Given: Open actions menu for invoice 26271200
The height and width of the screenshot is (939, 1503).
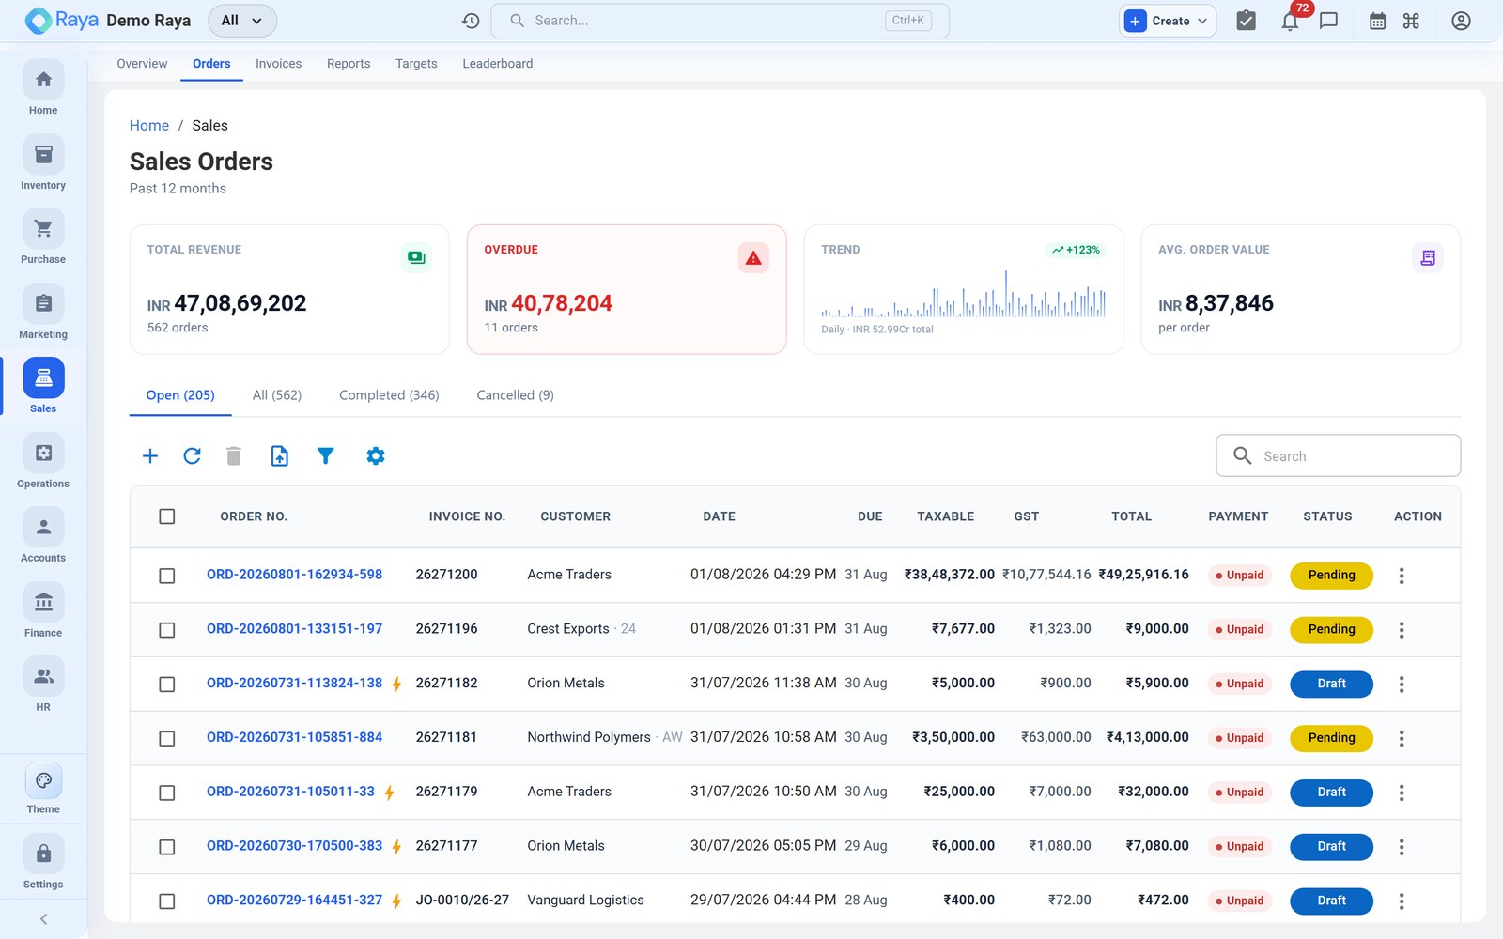Looking at the screenshot, I should click(1401, 576).
